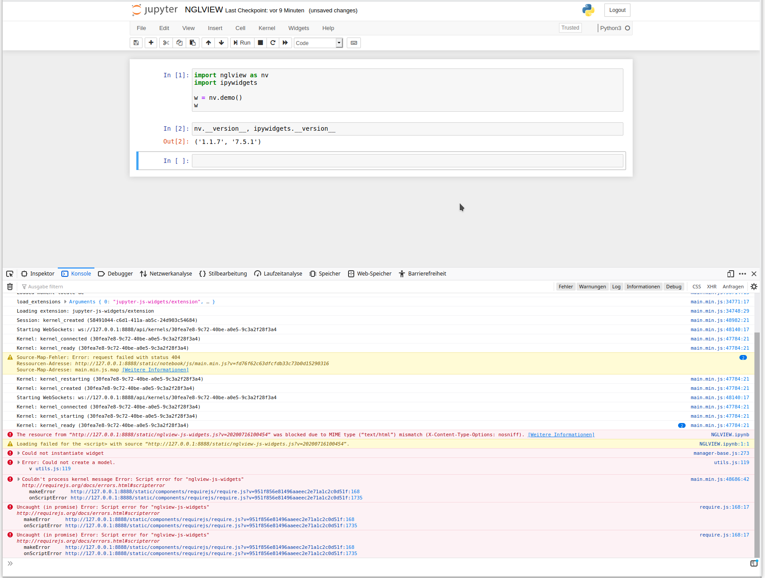
Task: Interrupt the kernel with the stop icon
Action: [260, 43]
